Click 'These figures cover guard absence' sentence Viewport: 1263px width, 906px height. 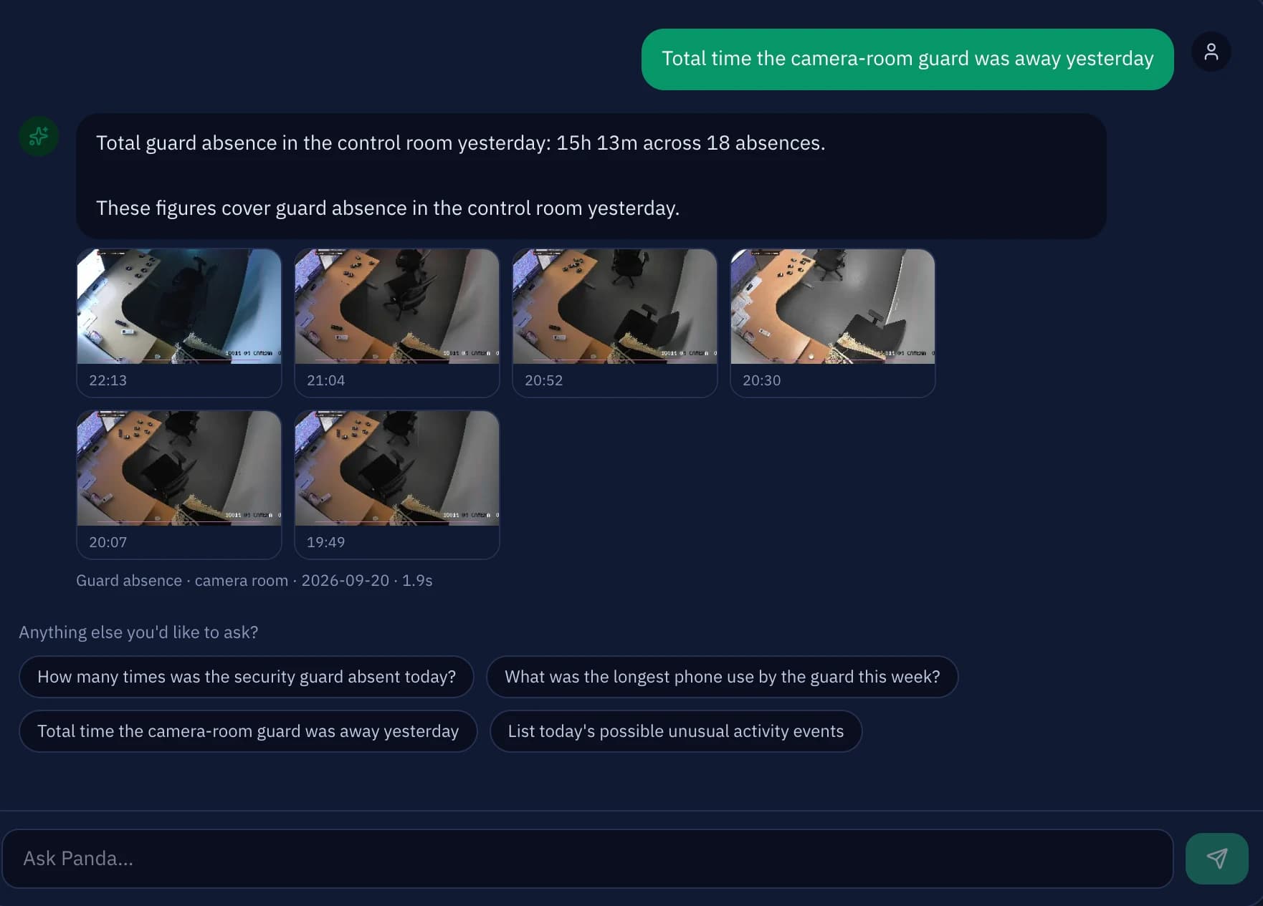388,208
